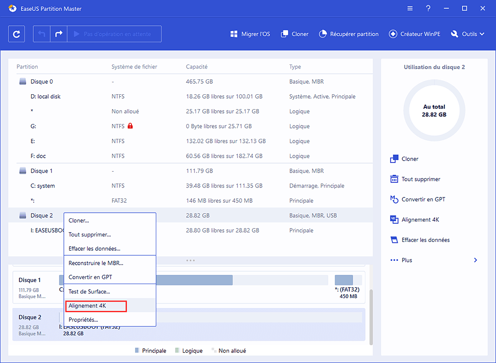496x363 pixels.
Task: Click the Non alloué legend color swatch
Action: click(214, 350)
